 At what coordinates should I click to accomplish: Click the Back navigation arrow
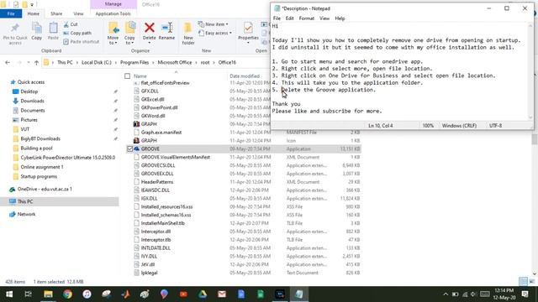[x=8, y=62]
